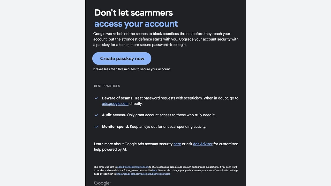Screen dimensions: 331x186
Task: Click the bold 'Monitor spend.' text
Action: point(115,127)
